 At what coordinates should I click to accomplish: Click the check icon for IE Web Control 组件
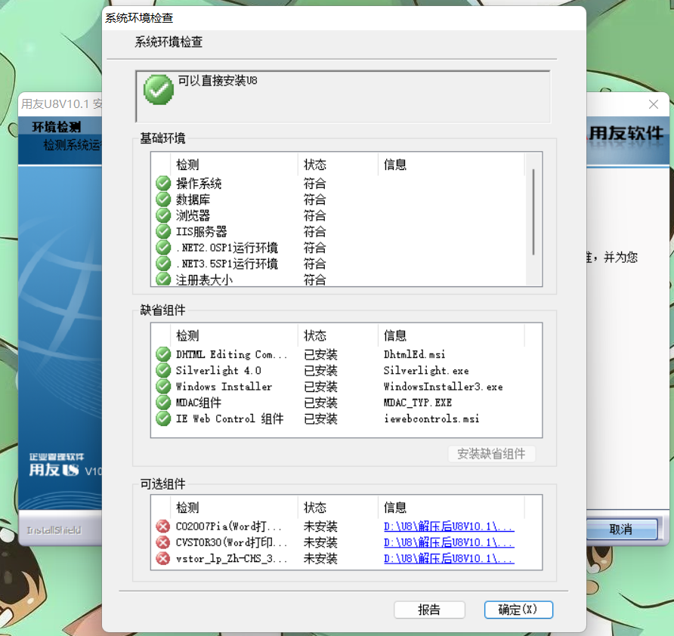[x=163, y=418]
